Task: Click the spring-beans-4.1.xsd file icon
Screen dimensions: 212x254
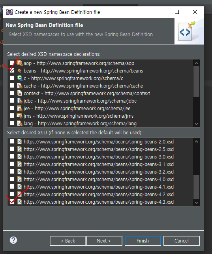Action: pyautogui.click(x=19, y=187)
